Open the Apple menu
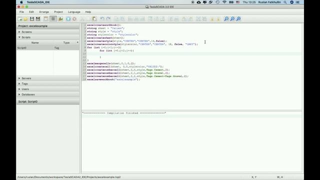The image size is (320, 180). pos(21,2)
